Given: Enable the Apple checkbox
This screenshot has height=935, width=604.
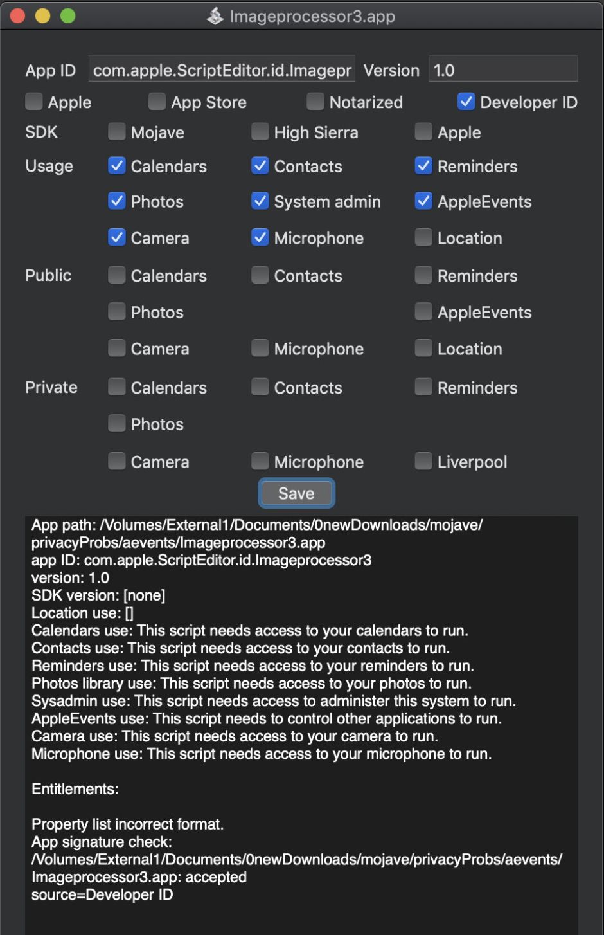Looking at the screenshot, I should (33, 101).
